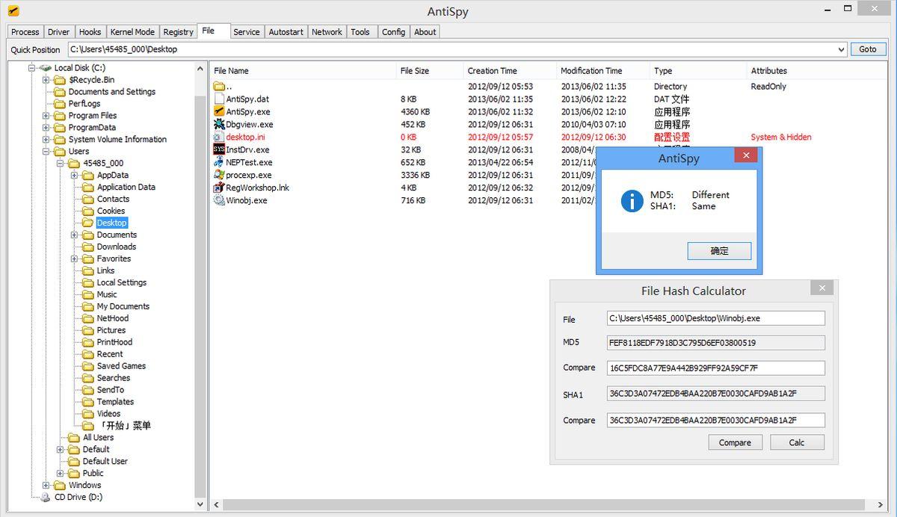Click the Local Disk (C:) drive icon
897x517 pixels.
[x=46, y=68]
